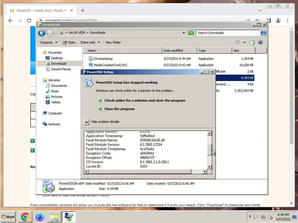Open Chrome three-dot menu
This screenshot has height=223, width=298.
288,21
